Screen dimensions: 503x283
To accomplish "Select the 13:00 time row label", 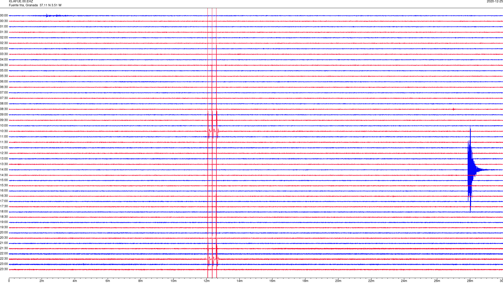I will coord(4,159).
